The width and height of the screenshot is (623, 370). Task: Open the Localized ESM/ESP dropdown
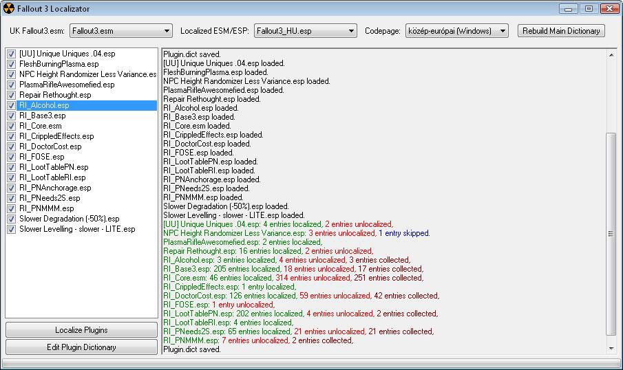pos(305,30)
